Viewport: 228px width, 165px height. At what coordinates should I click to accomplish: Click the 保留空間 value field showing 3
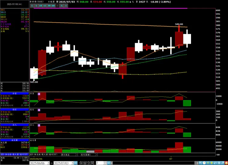[100, 163]
